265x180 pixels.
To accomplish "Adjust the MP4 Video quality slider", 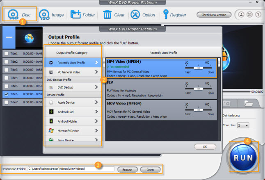I will (x=199, y=68).
